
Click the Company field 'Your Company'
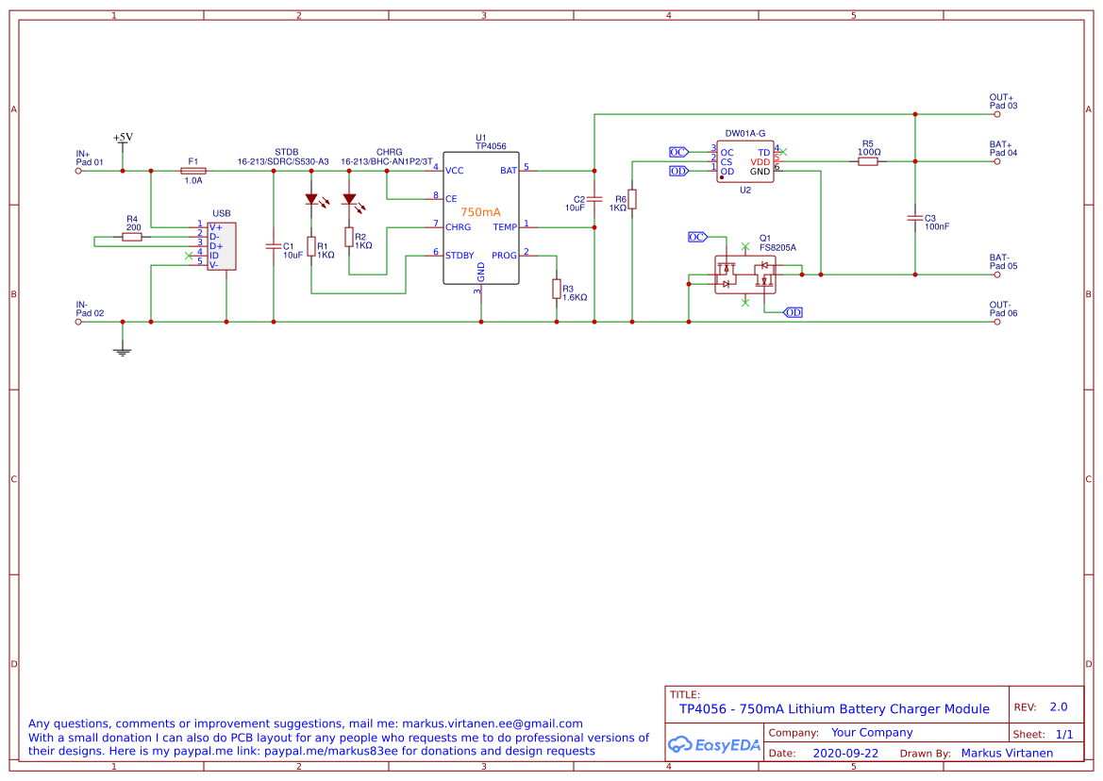tap(872, 733)
